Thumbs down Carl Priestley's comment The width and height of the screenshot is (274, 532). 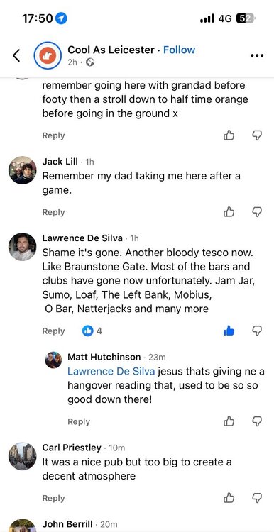[x=257, y=498]
